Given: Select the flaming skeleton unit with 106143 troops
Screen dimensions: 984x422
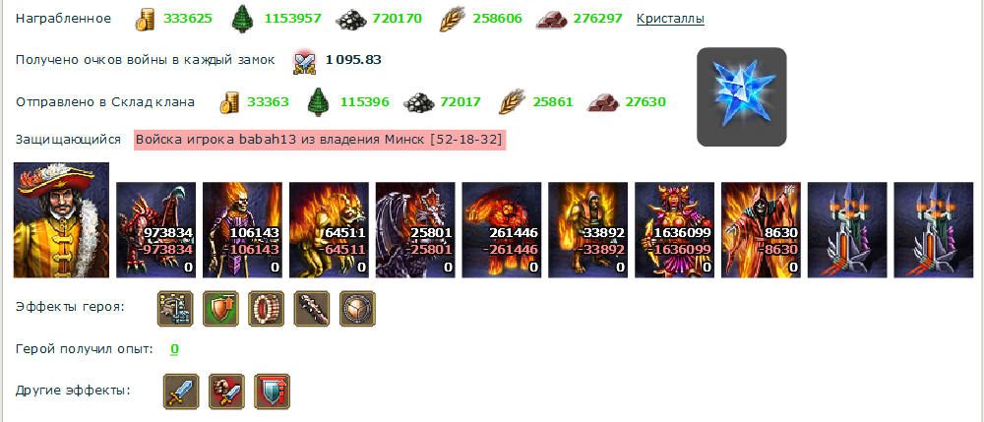Looking at the screenshot, I should tap(242, 229).
